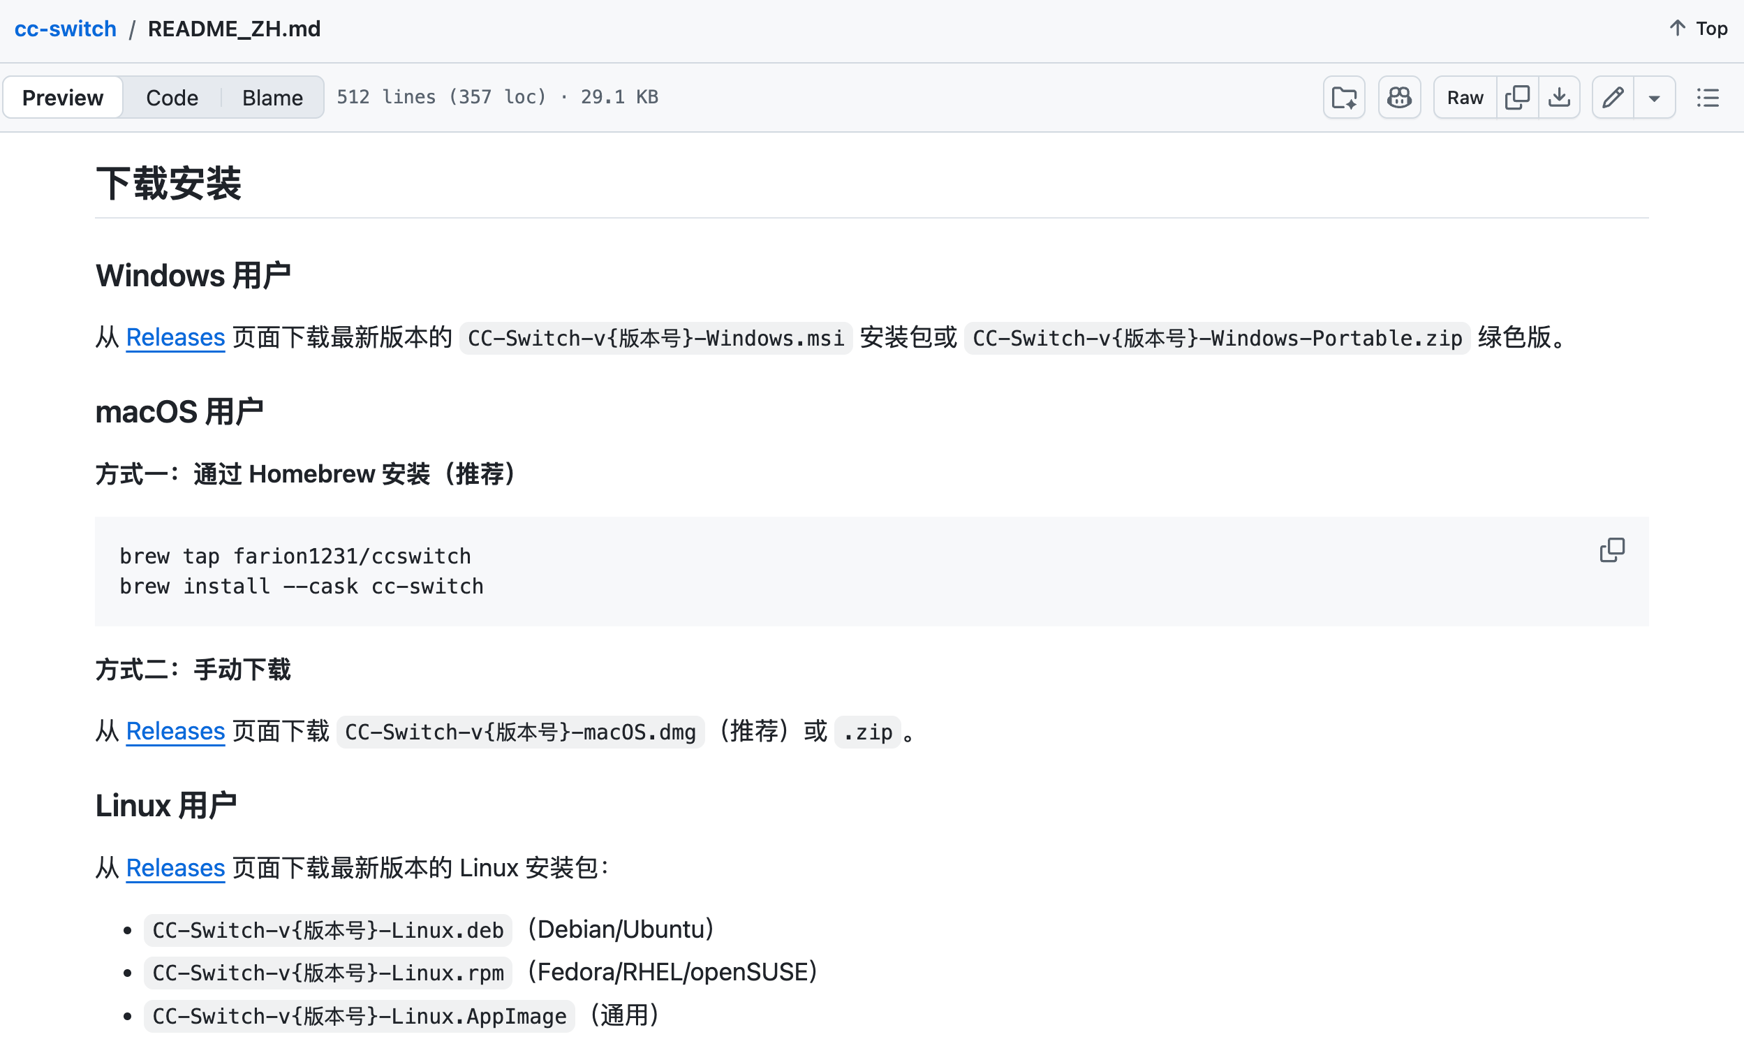Switch to the Blame tab
The image size is (1744, 1046).
(272, 97)
